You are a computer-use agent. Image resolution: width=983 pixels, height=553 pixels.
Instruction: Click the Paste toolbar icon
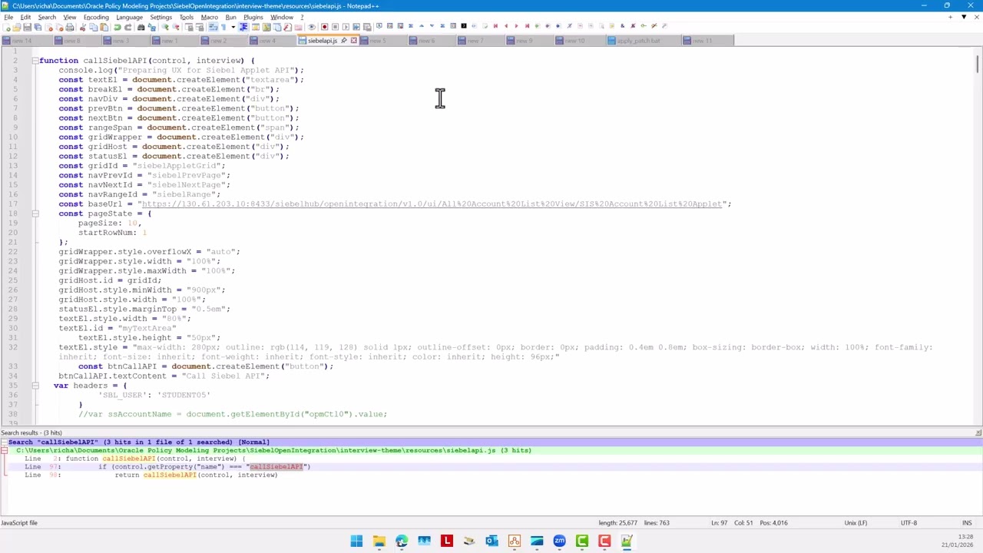pos(104,26)
